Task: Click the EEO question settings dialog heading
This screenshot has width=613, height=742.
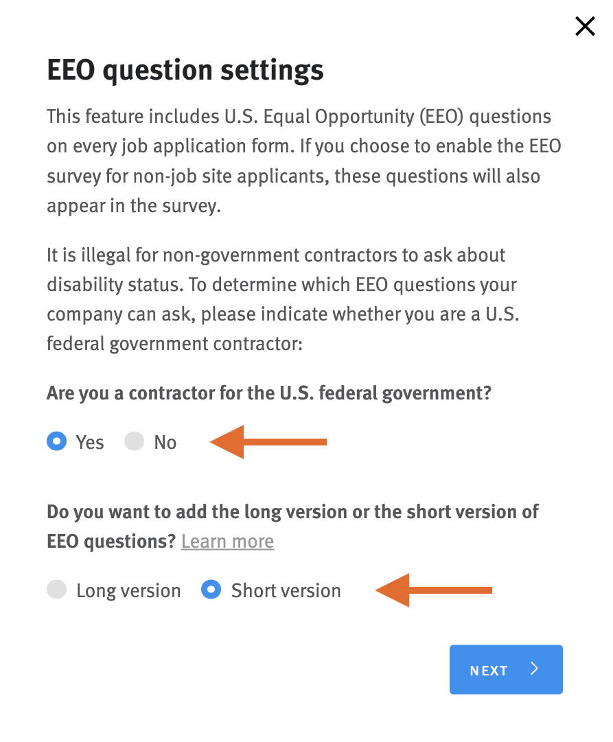Action: tap(185, 69)
